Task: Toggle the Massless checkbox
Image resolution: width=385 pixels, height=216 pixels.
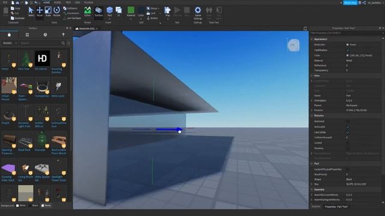Action: click(x=348, y=148)
